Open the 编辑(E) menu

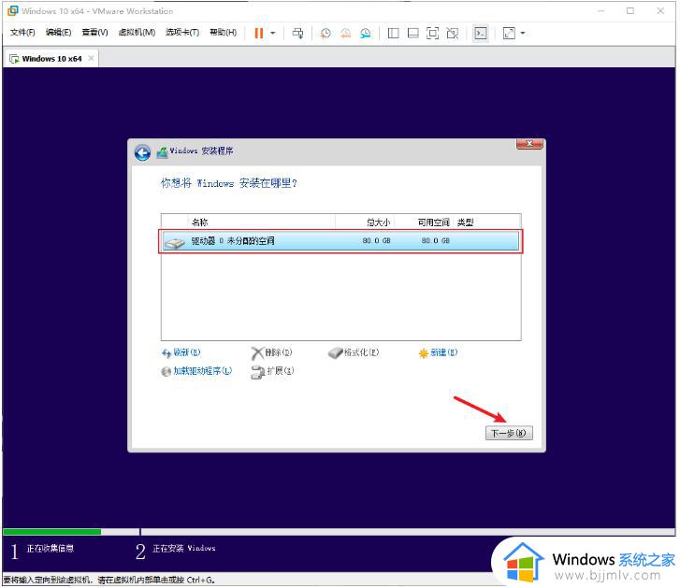(59, 32)
